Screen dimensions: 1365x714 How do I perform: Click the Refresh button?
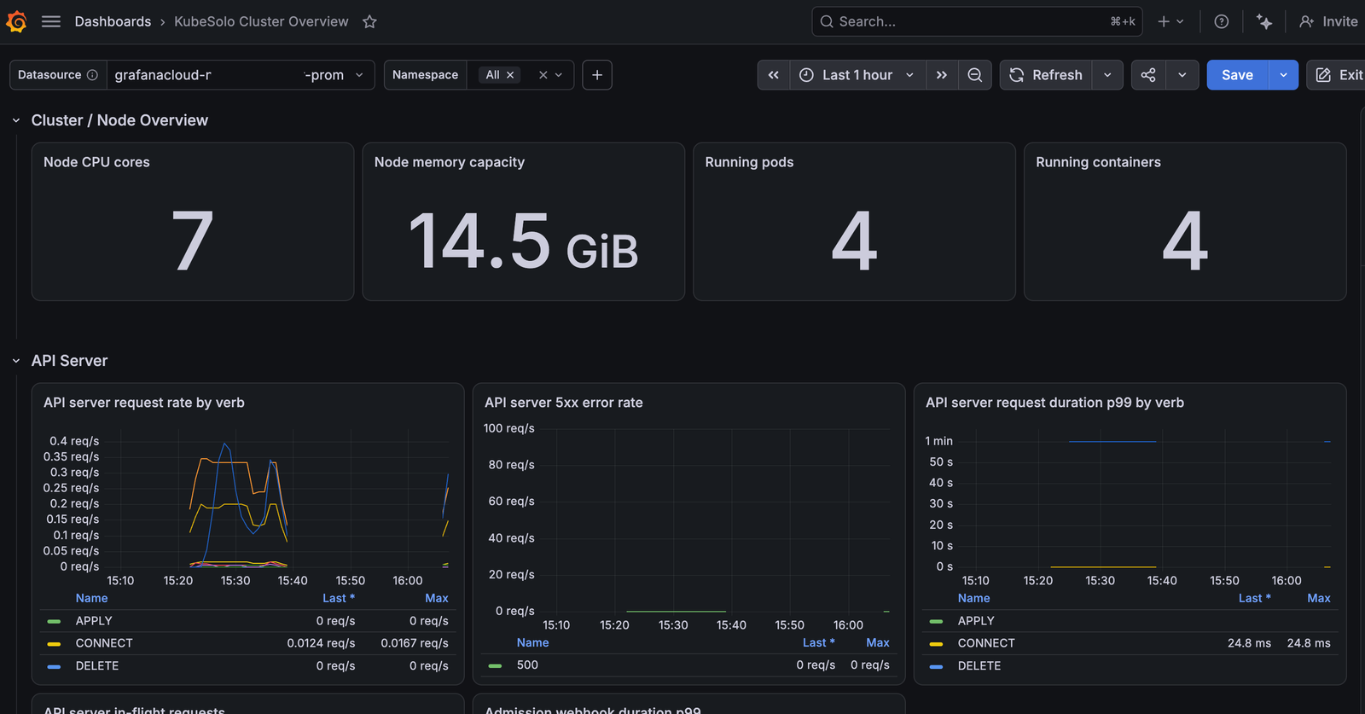point(1046,75)
